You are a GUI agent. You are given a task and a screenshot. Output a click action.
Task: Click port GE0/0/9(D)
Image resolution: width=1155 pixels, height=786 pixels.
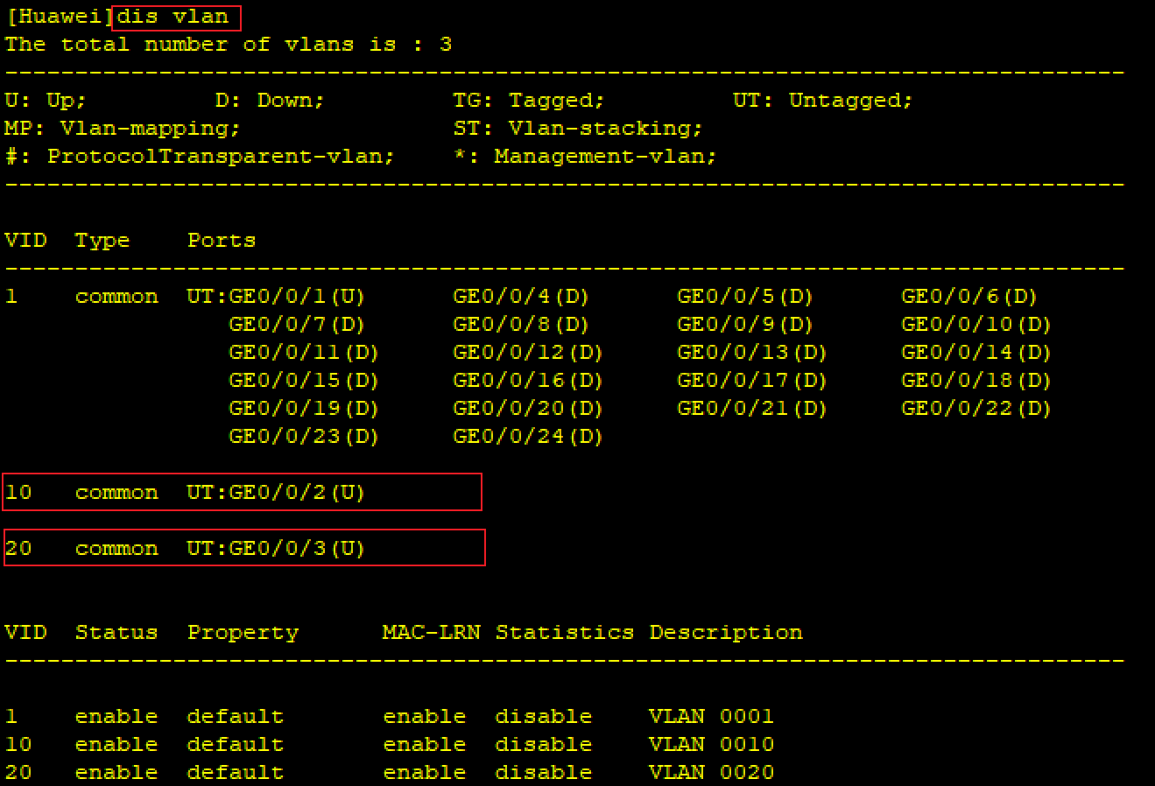(745, 325)
